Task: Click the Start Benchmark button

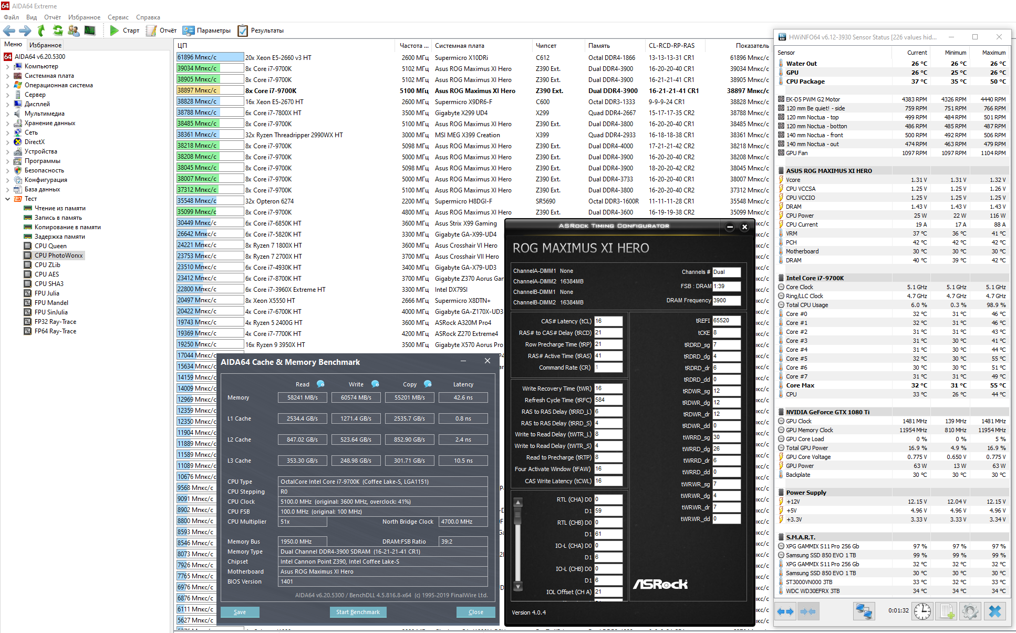Action: (358, 612)
